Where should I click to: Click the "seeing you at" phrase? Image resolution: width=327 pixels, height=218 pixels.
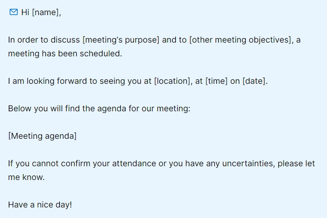pyautogui.click(x=128, y=82)
